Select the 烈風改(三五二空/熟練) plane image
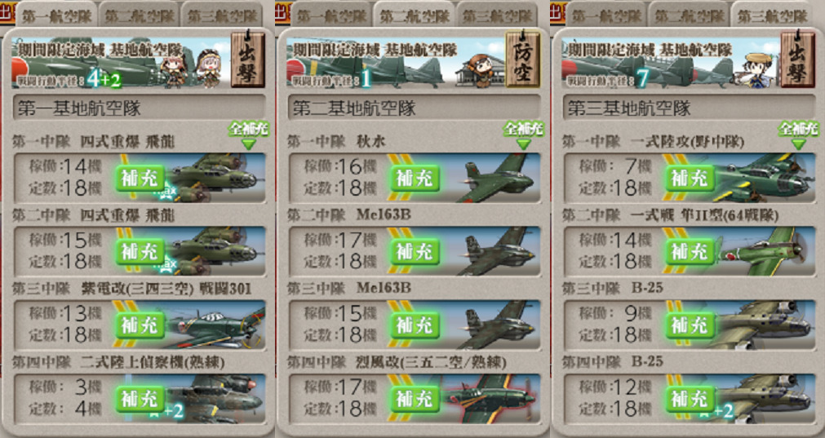825x438 pixels. click(491, 399)
